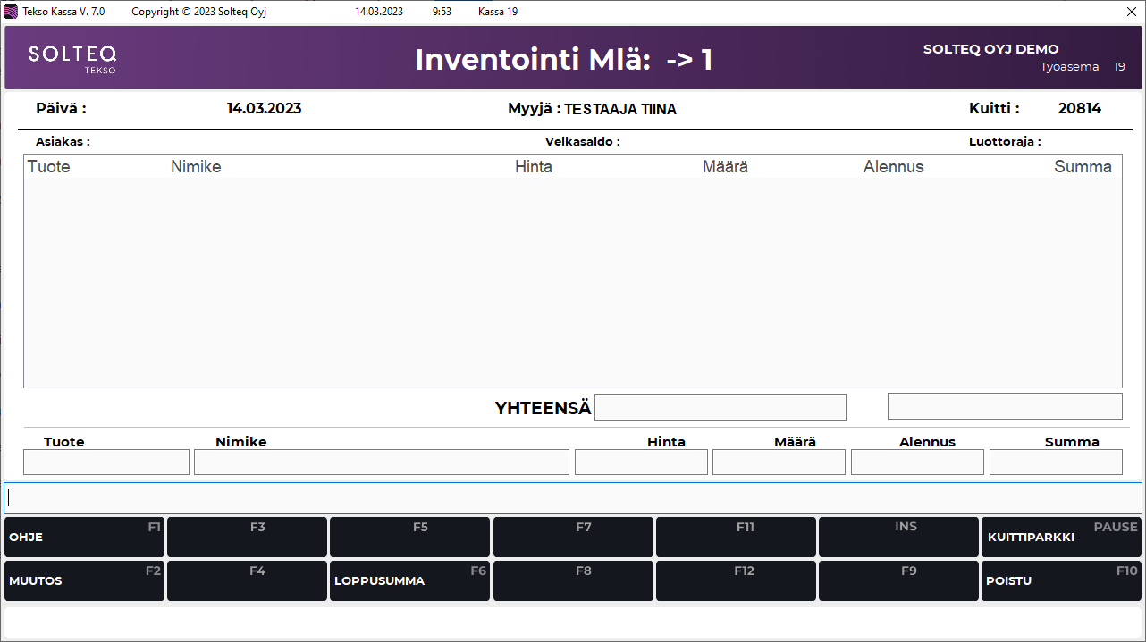Viewport: 1146px width, 642px height.
Task: Click the Solteq Tekso logo
Action: pyautogui.click(x=72, y=57)
